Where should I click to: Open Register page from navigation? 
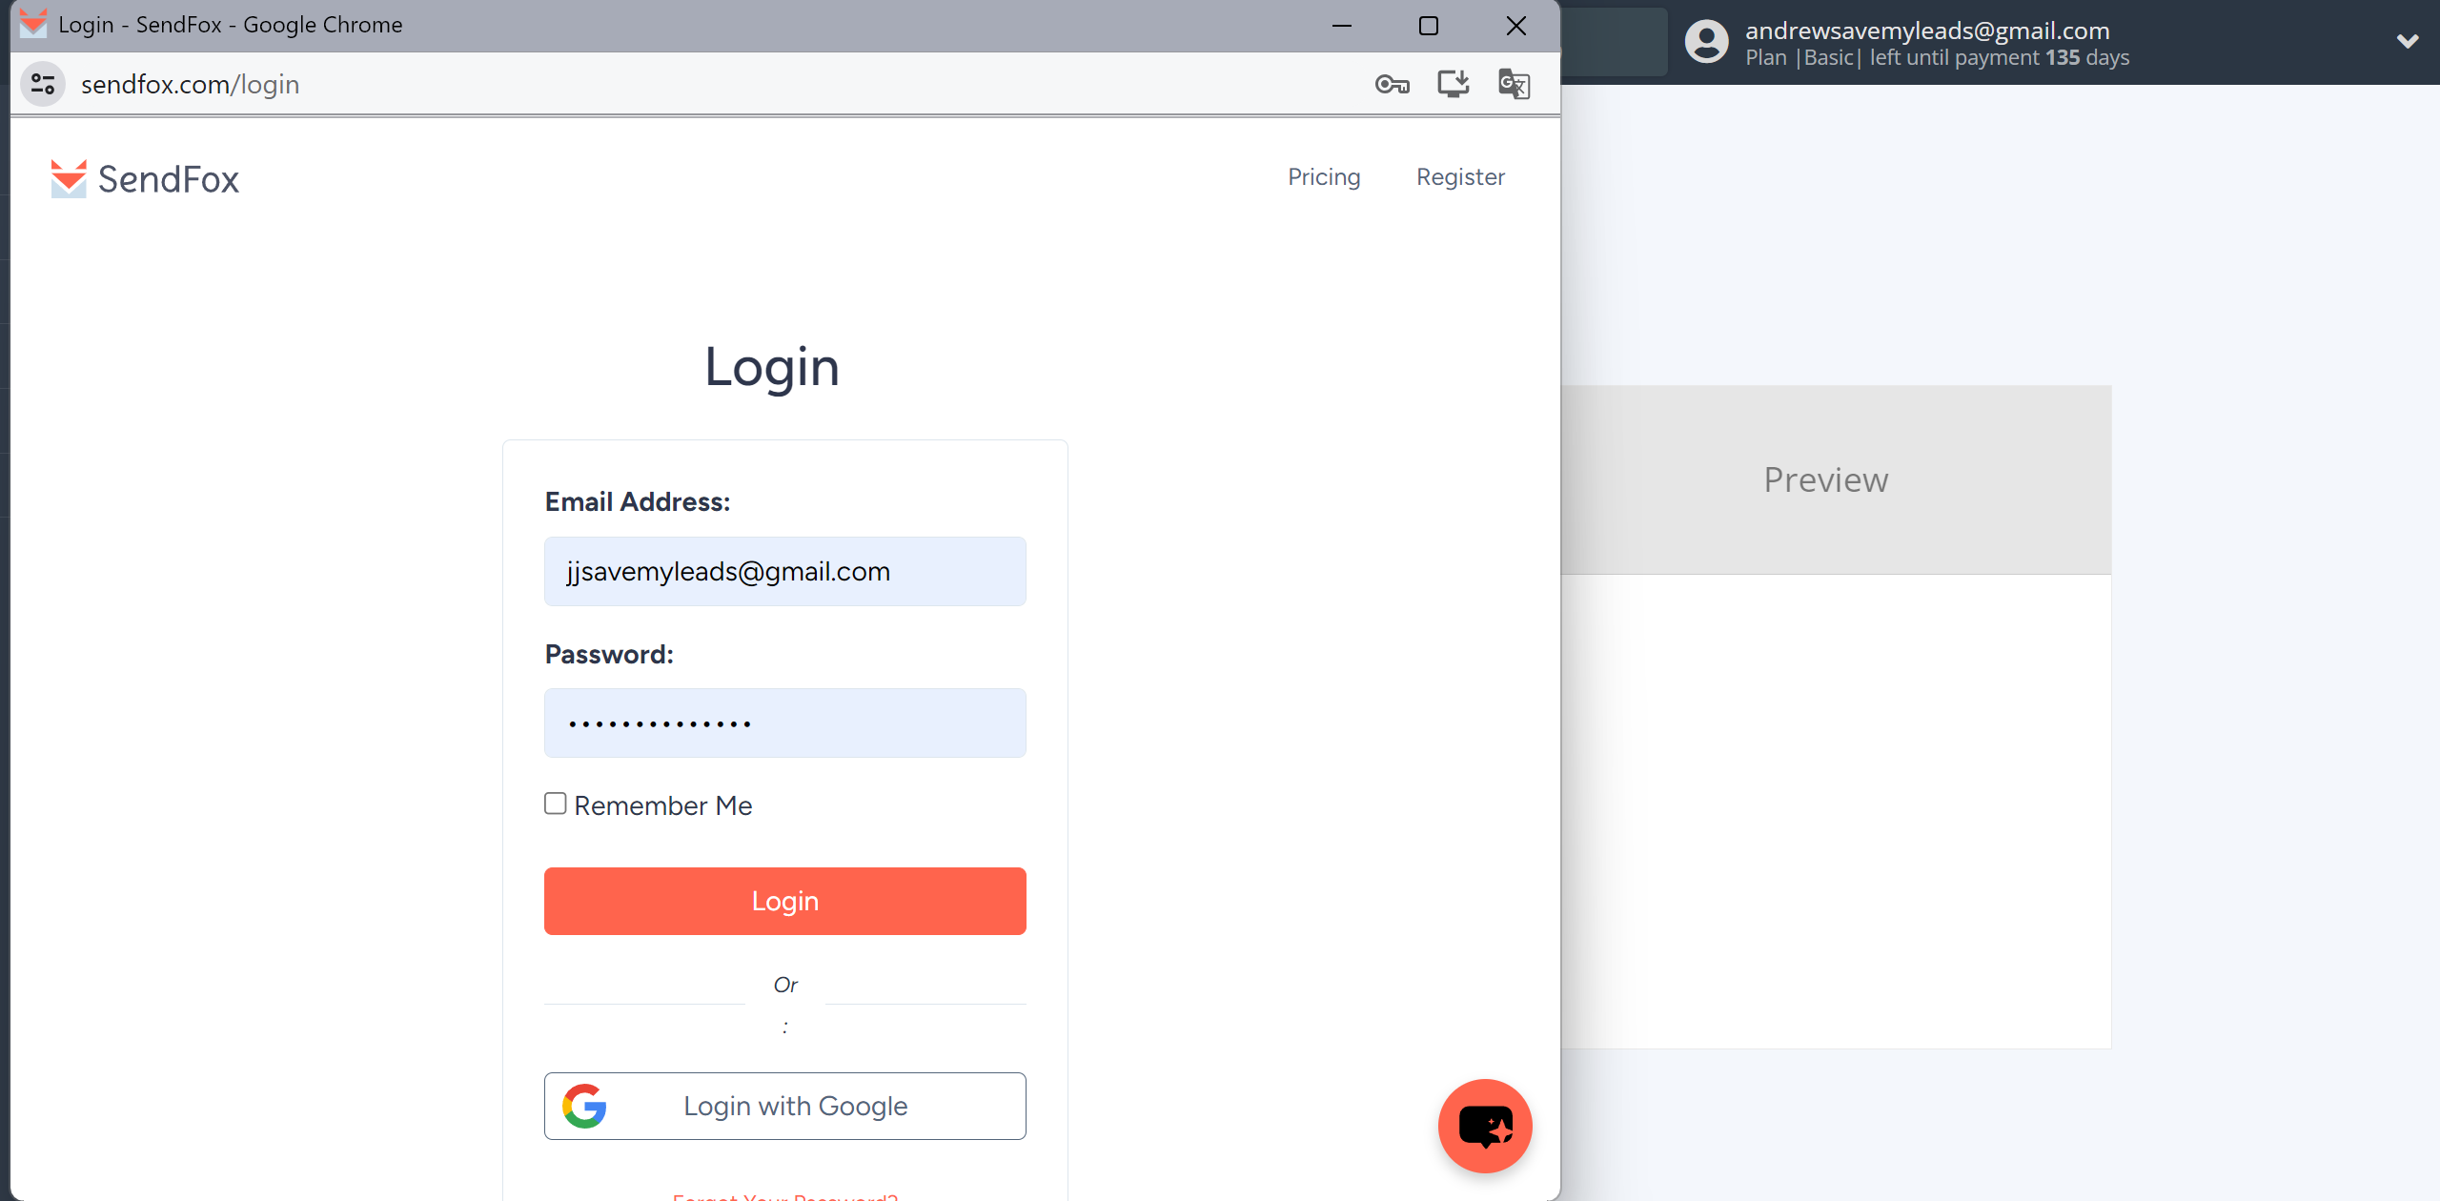tap(1459, 177)
